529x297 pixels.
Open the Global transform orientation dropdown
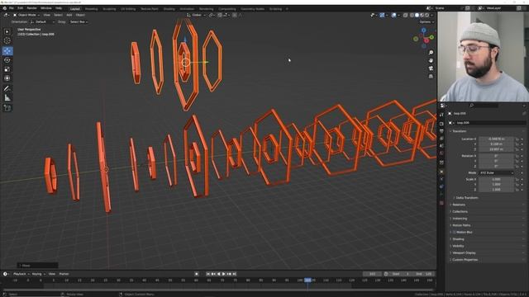point(196,15)
